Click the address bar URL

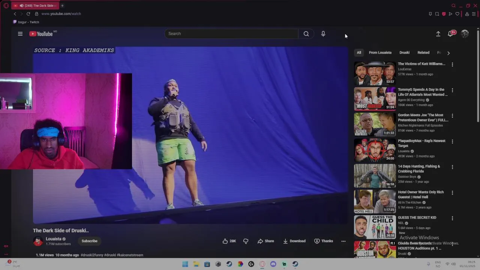(x=61, y=14)
